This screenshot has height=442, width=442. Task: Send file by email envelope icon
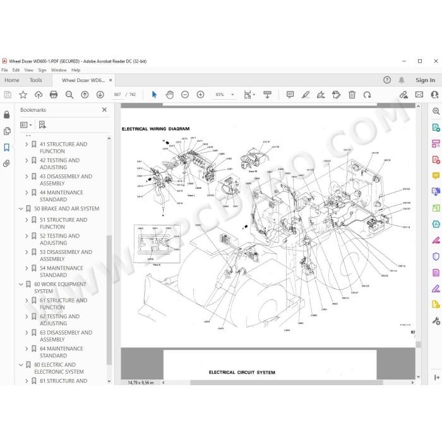(x=419, y=95)
